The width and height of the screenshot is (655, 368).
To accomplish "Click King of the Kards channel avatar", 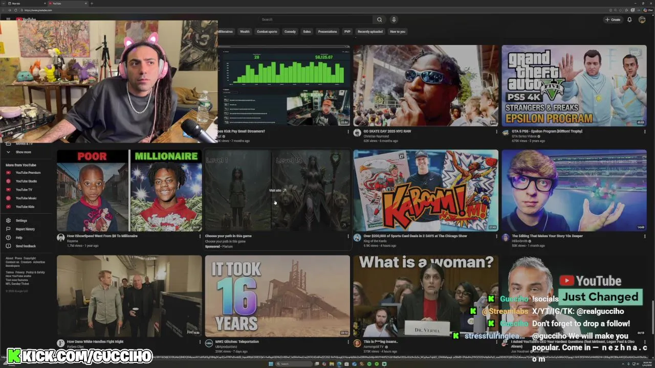I will tap(357, 238).
